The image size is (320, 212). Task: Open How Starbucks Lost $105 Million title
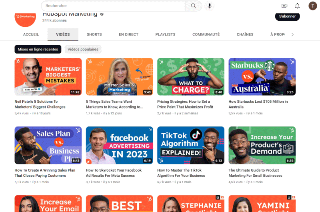click(x=258, y=104)
